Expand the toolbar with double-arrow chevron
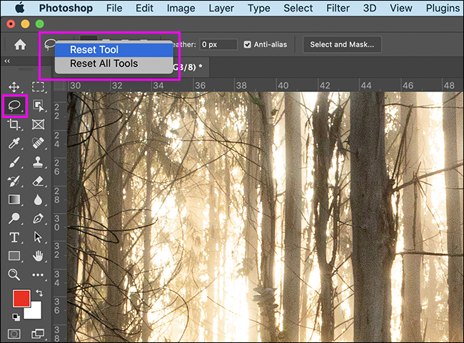This screenshot has width=464, height=343. tap(8, 61)
